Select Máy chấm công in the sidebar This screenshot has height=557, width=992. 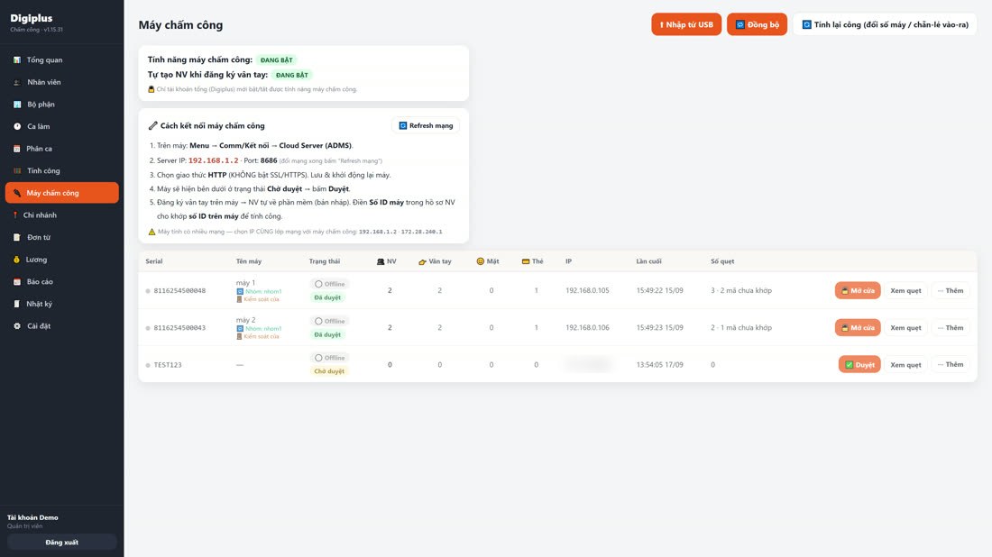point(62,193)
